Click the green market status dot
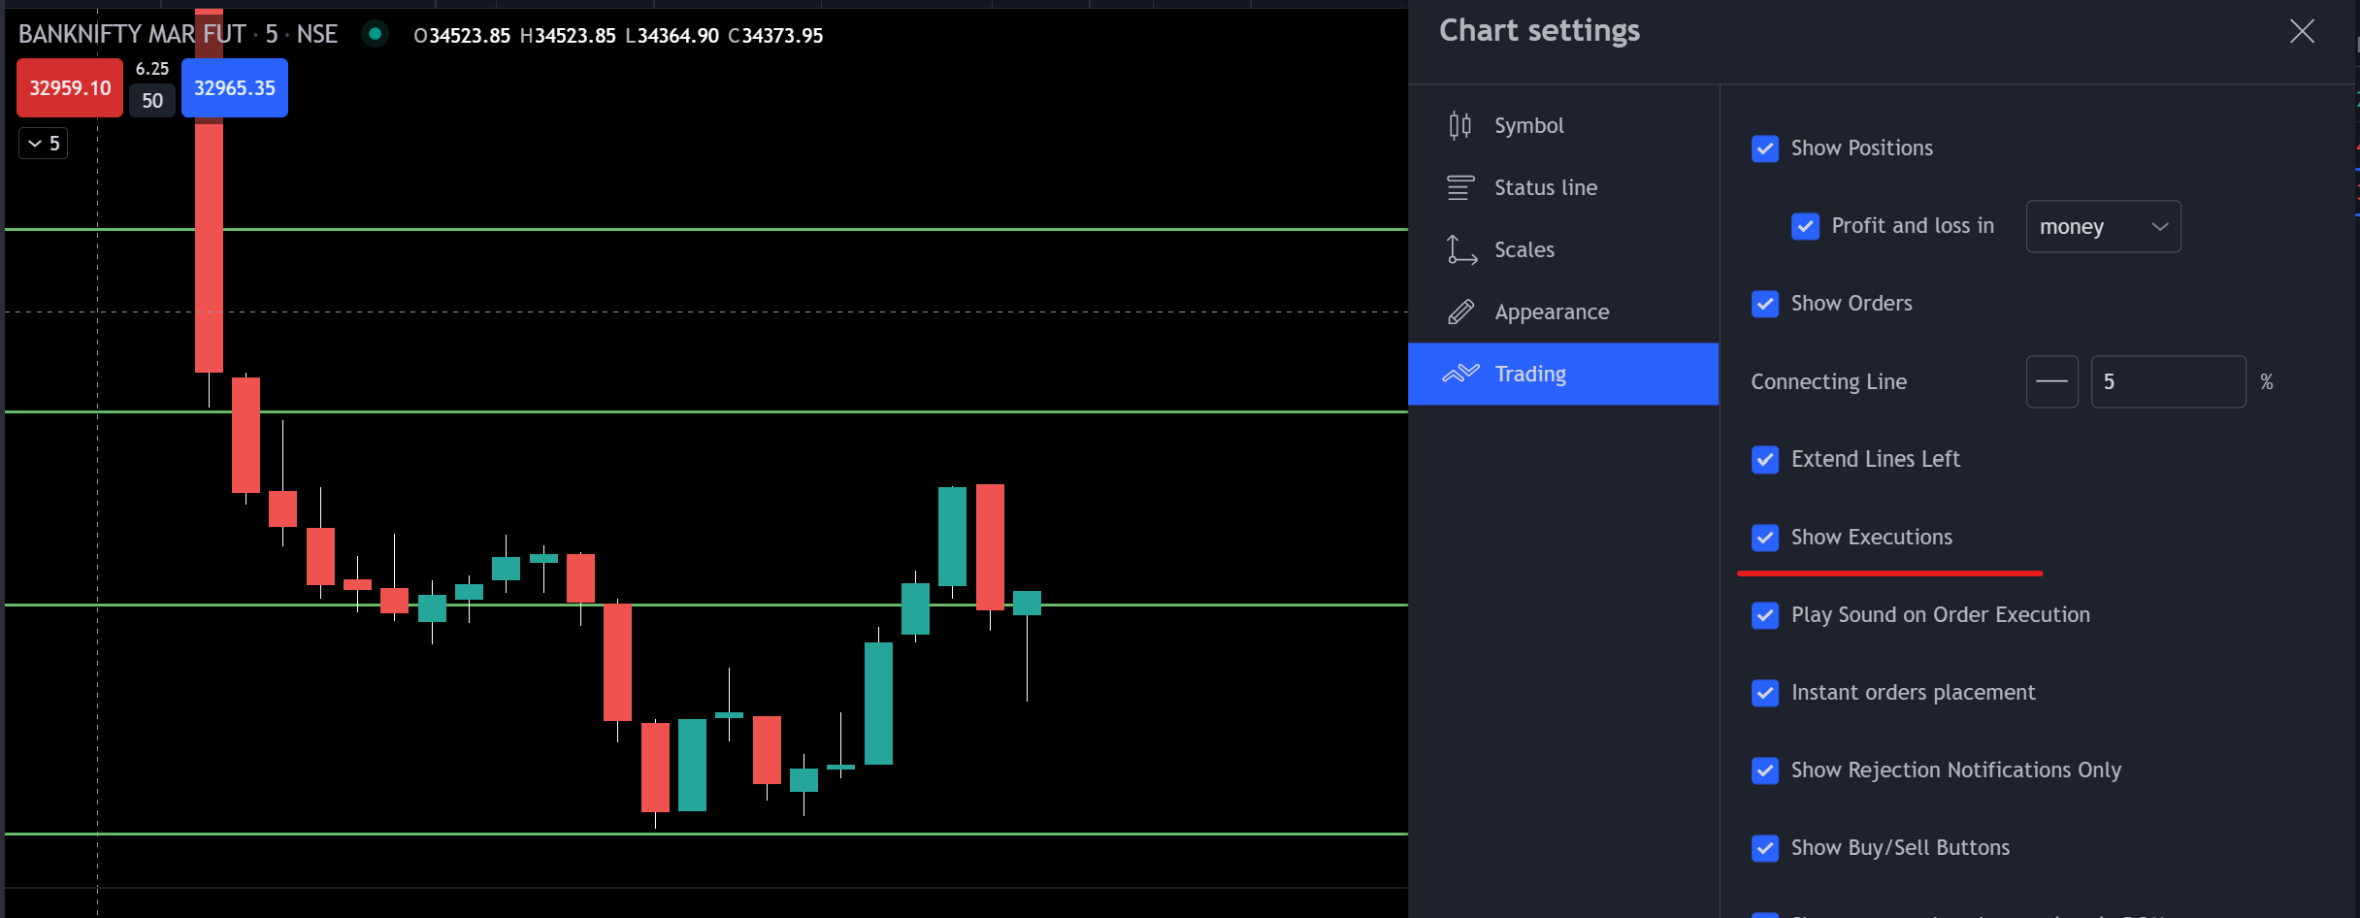 coord(375,34)
